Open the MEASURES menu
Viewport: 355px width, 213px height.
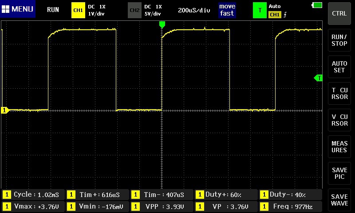point(339,147)
